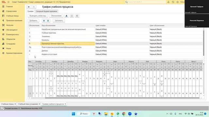The height and width of the screenshot is (117, 209).
Task: Open the taskbar Поиск search
Action: [x=84, y=114]
